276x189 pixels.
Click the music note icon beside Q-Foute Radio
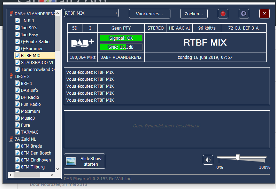pyautogui.click(x=18, y=41)
